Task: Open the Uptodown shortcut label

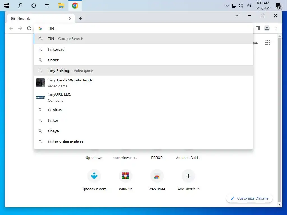Action: tap(94, 158)
